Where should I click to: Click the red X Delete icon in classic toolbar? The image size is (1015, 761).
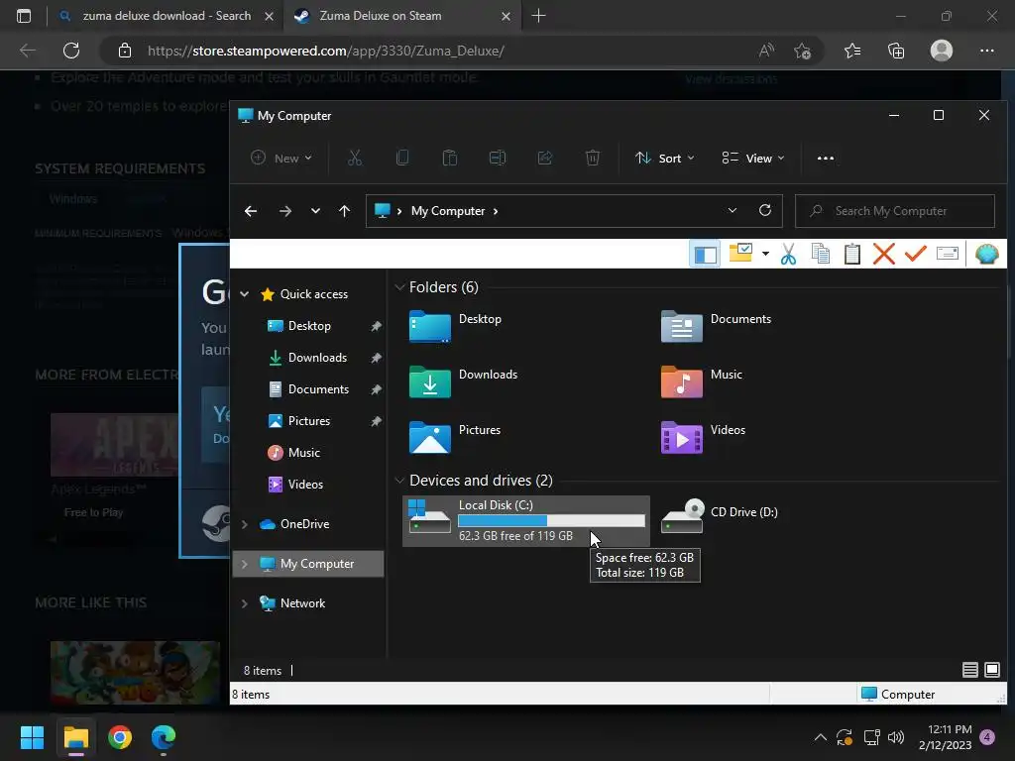[x=883, y=254]
